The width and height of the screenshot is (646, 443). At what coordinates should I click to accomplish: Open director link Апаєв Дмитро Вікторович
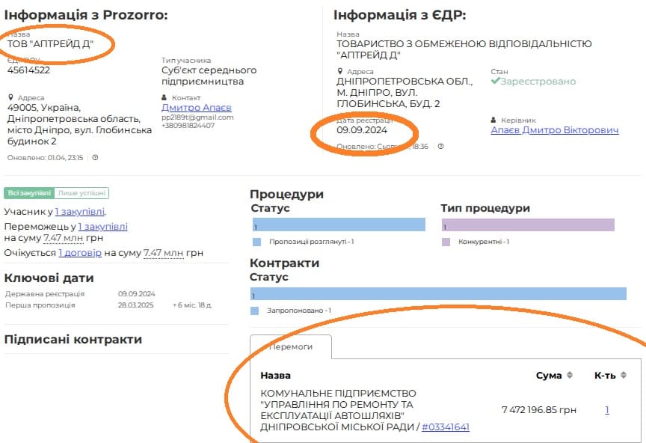coord(555,130)
